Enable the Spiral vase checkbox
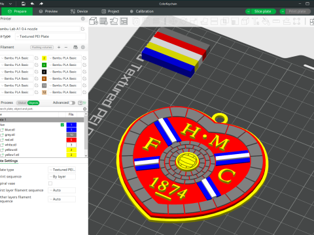This screenshot has width=314, height=235. point(50,183)
